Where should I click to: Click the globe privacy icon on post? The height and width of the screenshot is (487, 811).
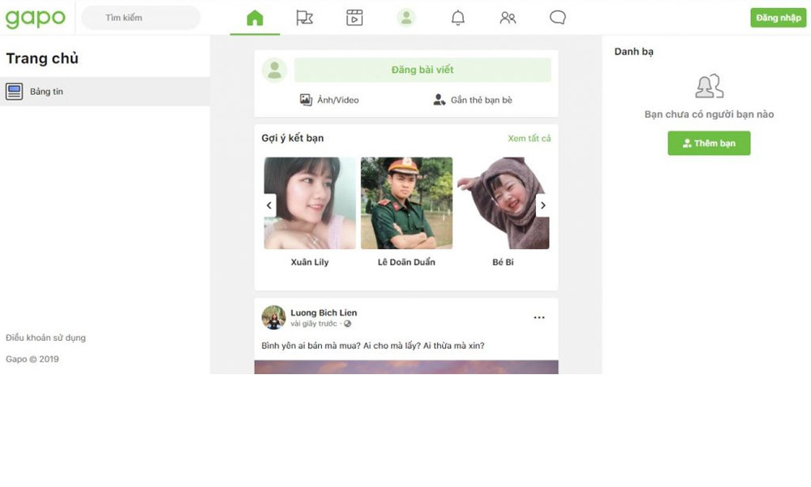[x=348, y=324]
